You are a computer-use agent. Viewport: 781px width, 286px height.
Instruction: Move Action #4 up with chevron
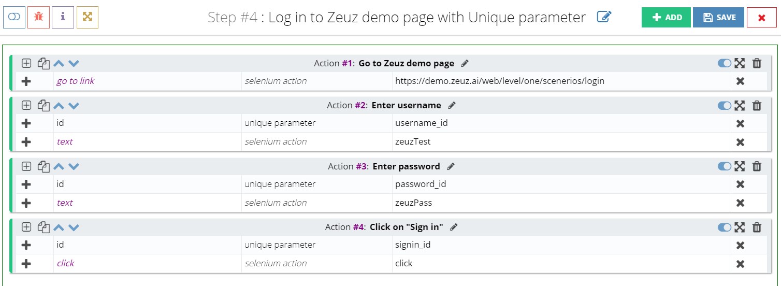click(x=59, y=227)
